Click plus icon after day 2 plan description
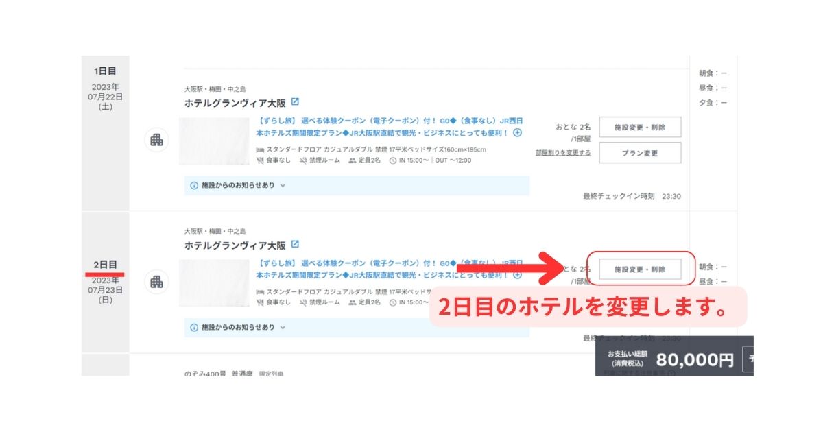Screen dimensions: 823x432 pyautogui.click(x=517, y=275)
